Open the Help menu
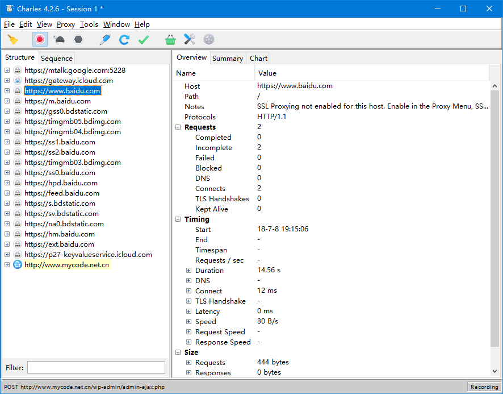The height and width of the screenshot is (394, 503). tap(142, 24)
